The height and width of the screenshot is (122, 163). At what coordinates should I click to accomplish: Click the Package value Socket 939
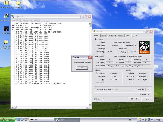(x=122, y=49)
